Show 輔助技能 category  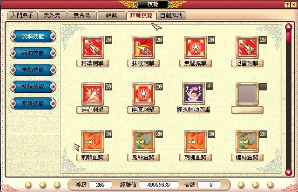33,53
